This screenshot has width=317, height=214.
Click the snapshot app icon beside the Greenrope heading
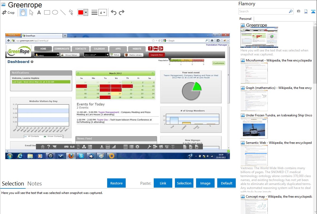point(3,4)
